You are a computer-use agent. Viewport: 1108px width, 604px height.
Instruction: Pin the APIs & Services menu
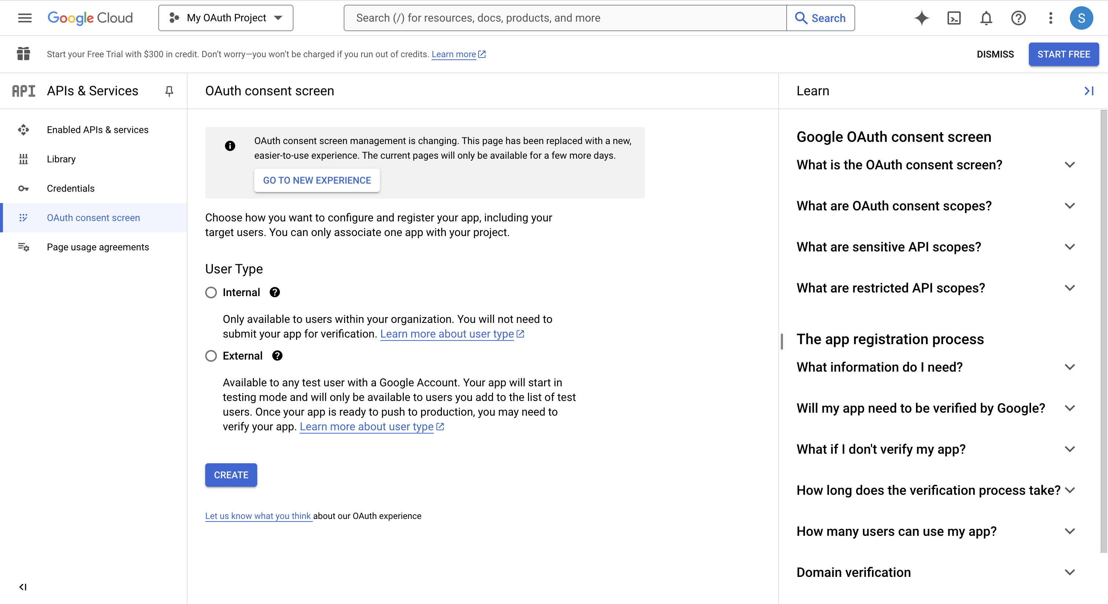coord(169,91)
